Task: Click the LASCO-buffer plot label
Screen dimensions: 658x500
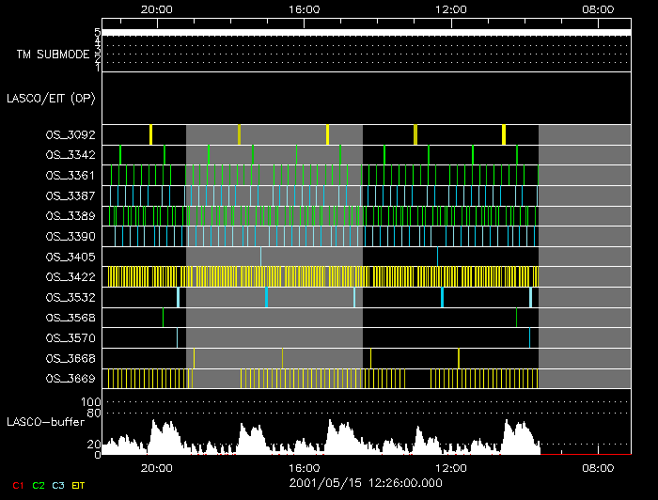Action: [x=47, y=421]
